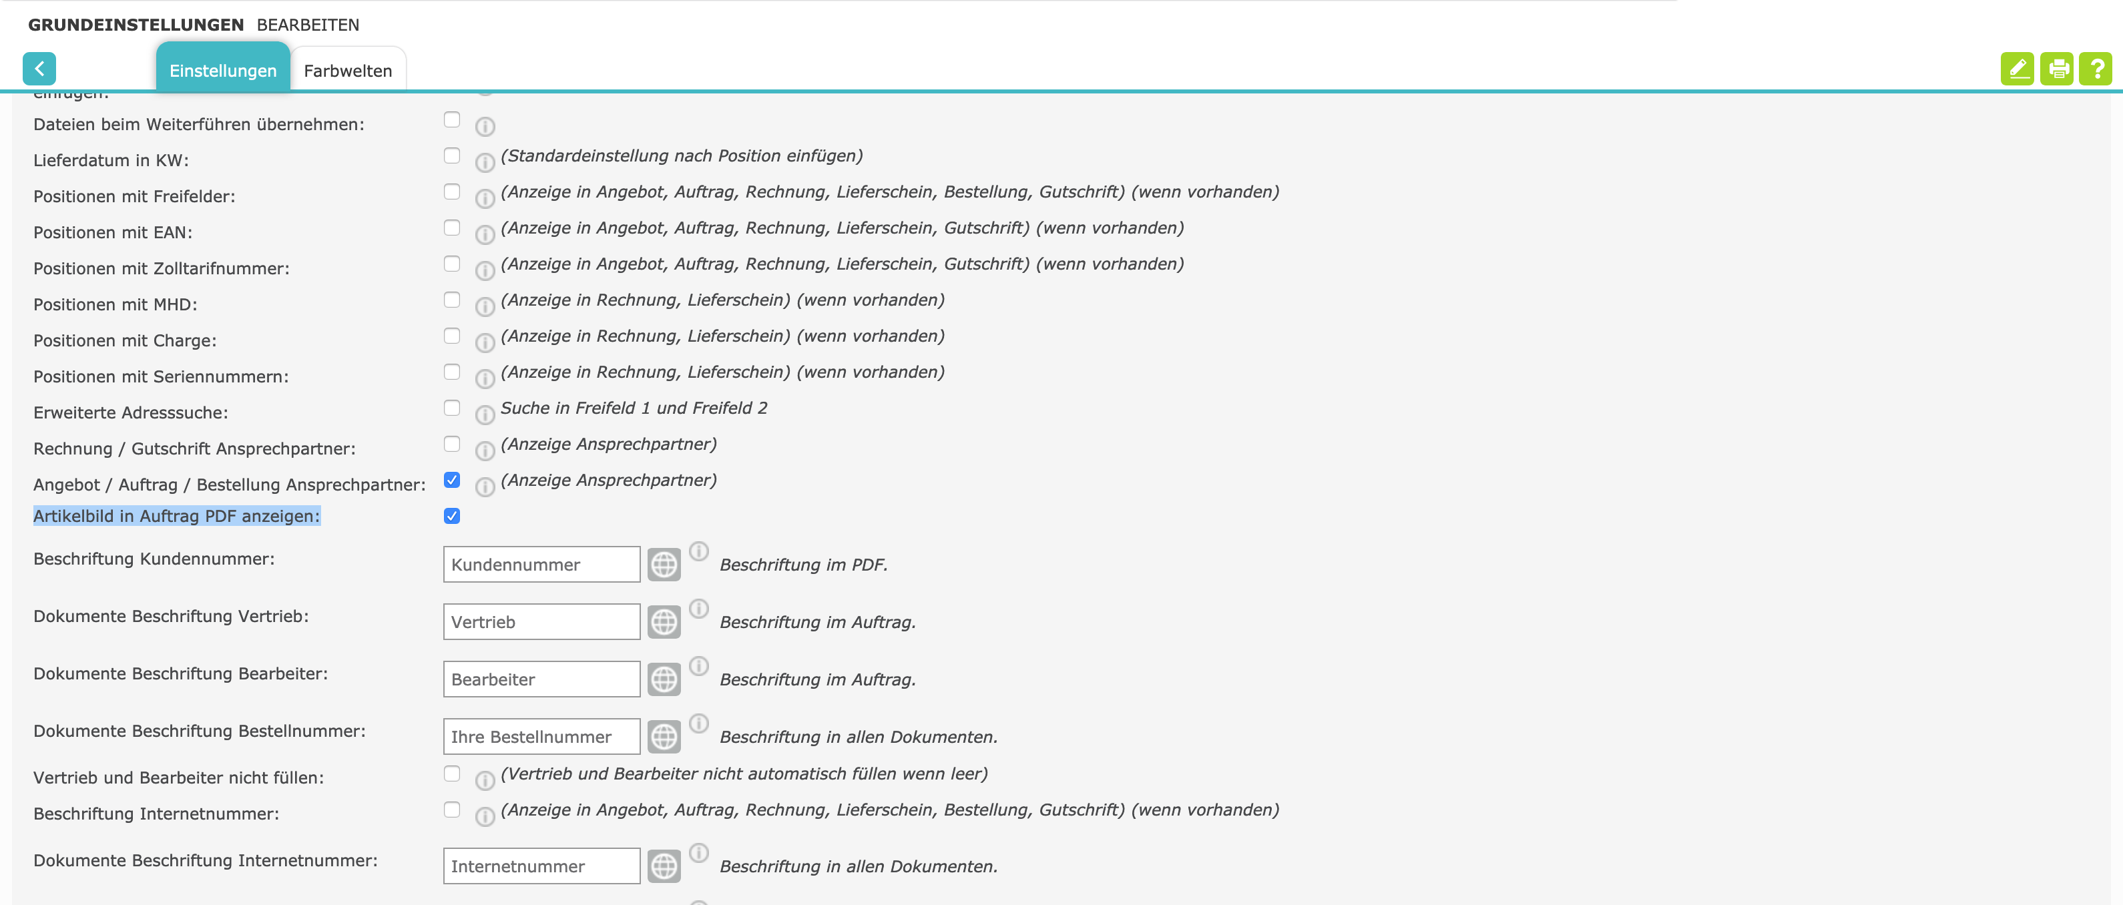Click globe icon next to Internetnummer field

(x=664, y=866)
